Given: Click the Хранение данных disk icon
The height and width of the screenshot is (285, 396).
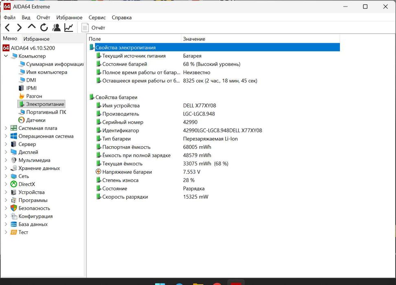Looking at the screenshot, I should pos(13,168).
